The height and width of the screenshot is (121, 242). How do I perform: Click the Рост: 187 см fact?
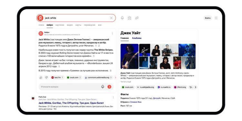(126, 106)
